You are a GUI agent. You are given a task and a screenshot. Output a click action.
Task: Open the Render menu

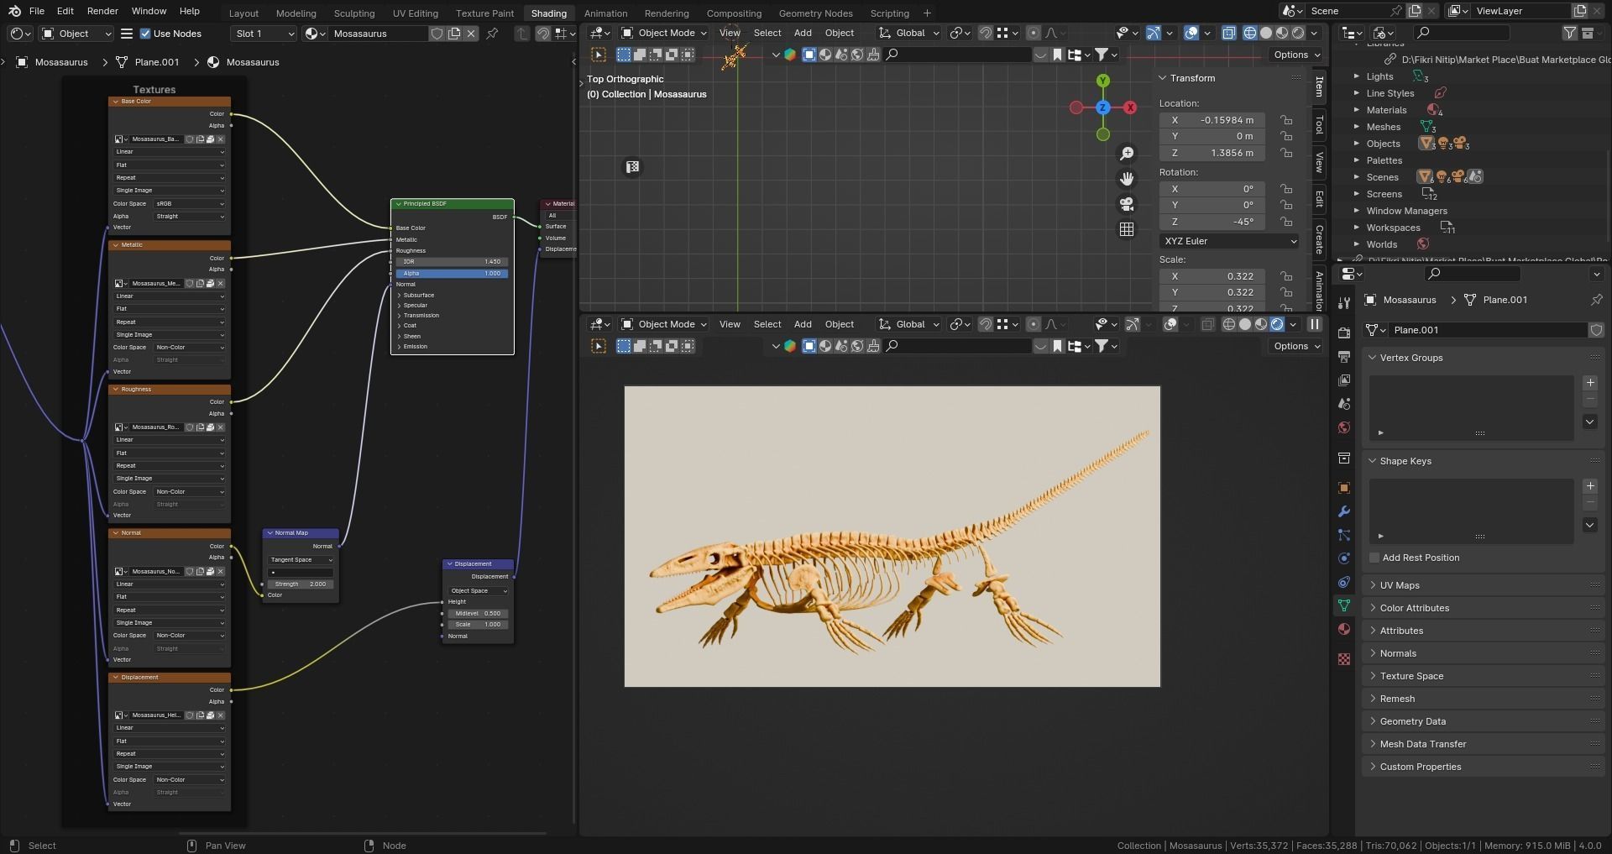[x=102, y=11]
